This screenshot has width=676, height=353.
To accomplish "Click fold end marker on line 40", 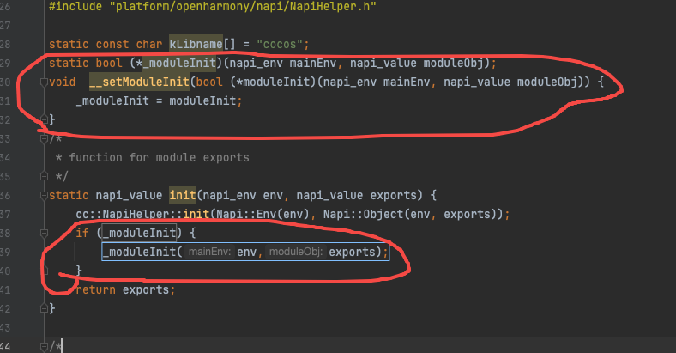I will [43, 271].
